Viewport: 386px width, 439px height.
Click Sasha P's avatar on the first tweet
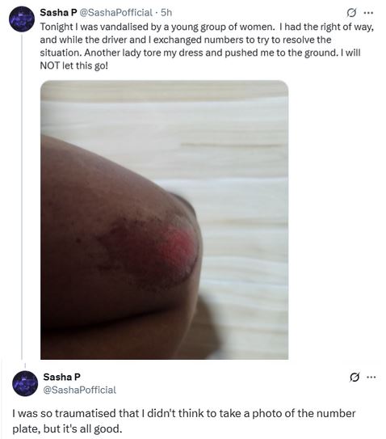coord(22,19)
